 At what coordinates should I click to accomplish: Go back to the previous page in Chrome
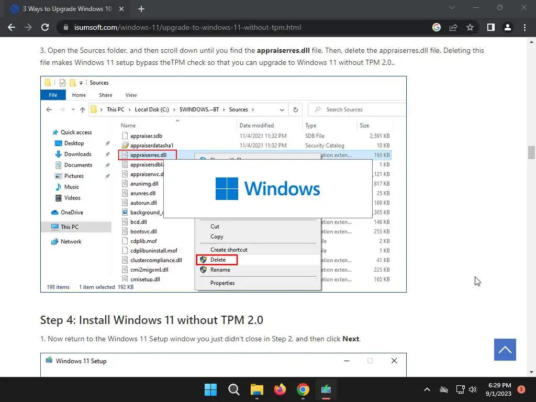(x=12, y=27)
